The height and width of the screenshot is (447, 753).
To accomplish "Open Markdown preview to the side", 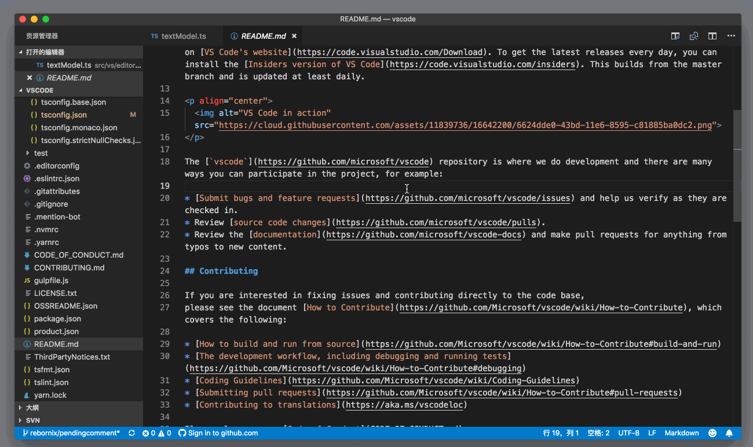I will click(675, 36).
